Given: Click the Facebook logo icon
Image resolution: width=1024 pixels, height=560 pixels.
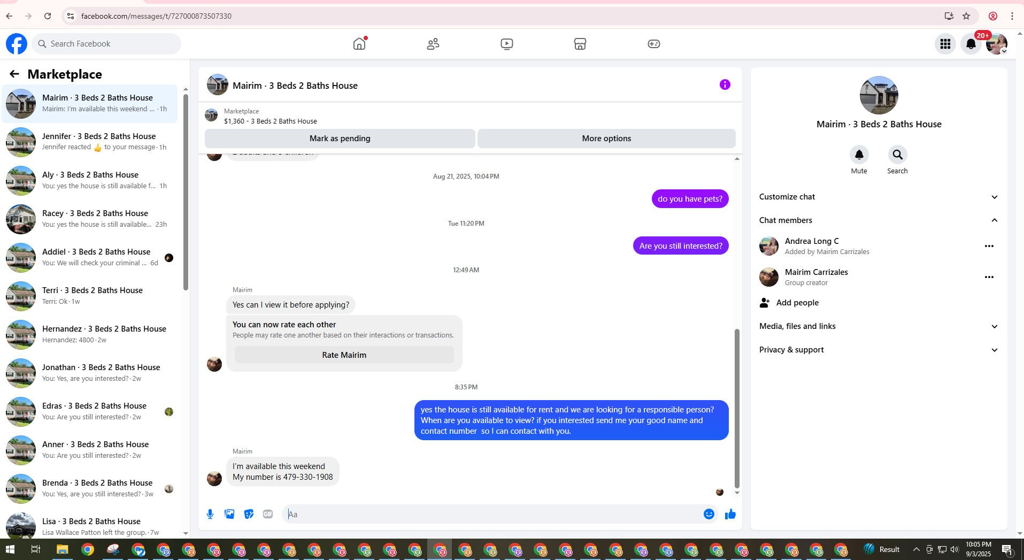Looking at the screenshot, I should pos(17,44).
